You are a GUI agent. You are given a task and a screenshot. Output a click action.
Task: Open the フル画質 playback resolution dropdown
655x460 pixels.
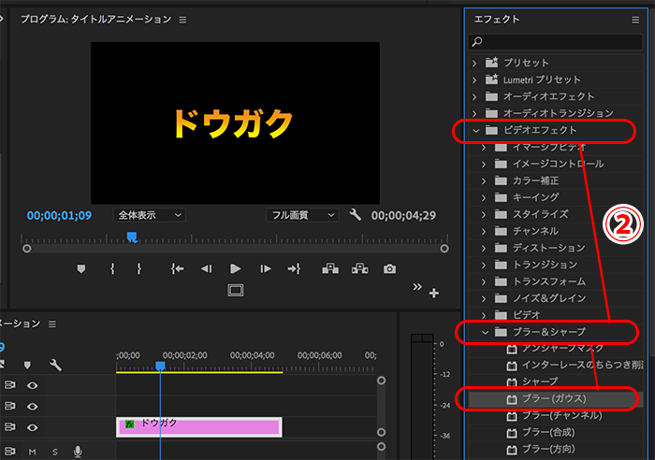coord(302,215)
